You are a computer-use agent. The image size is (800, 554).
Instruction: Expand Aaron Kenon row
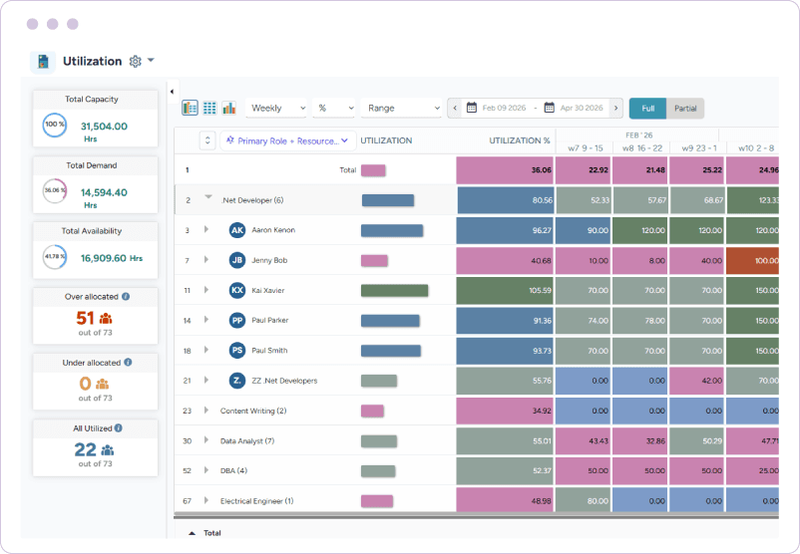tap(206, 229)
